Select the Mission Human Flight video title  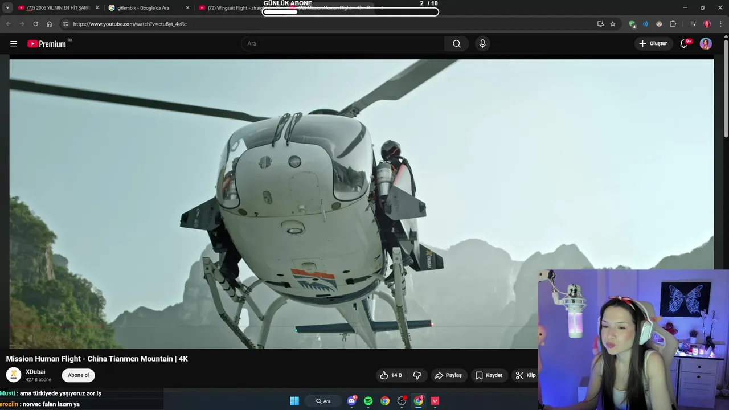pos(97,359)
